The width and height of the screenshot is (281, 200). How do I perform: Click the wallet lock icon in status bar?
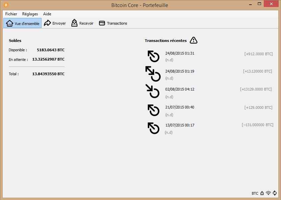pos(262,193)
